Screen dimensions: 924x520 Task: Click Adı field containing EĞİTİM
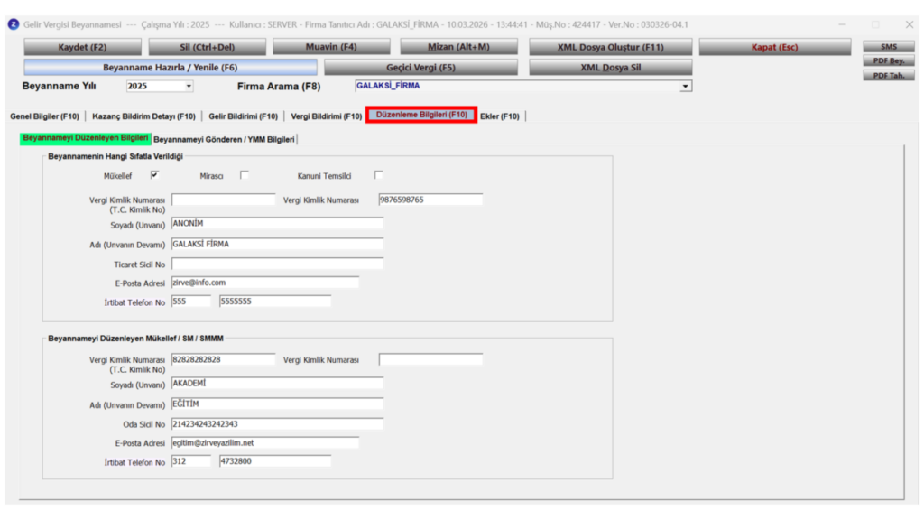(278, 404)
